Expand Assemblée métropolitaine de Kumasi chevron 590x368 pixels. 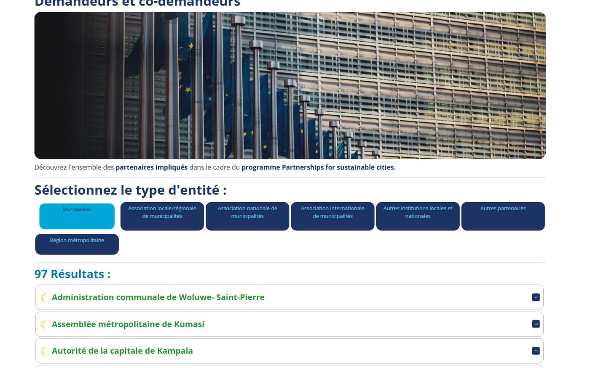click(x=536, y=324)
